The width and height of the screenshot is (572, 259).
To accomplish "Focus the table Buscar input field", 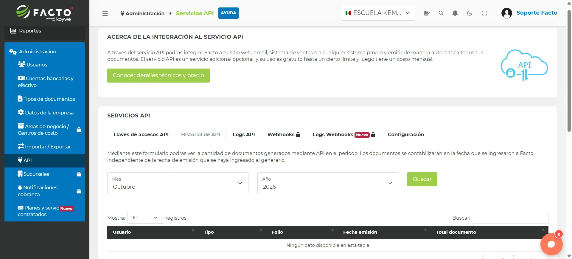I will [510, 218].
